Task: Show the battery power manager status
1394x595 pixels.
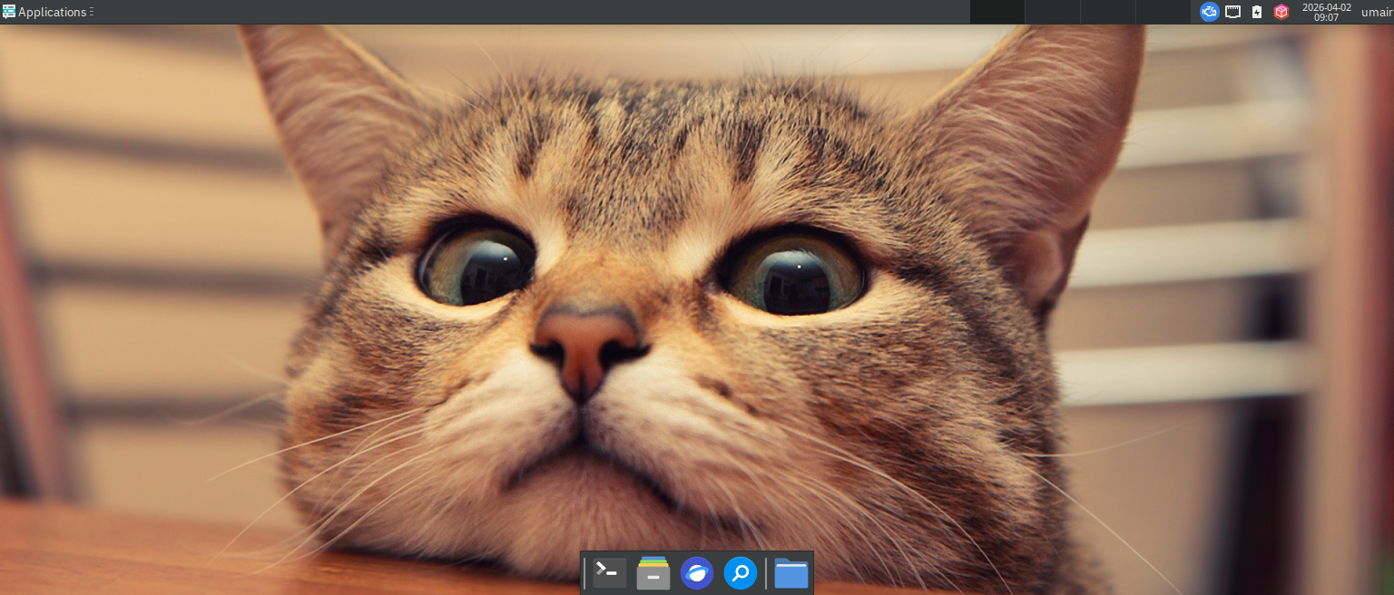Action: pyautogui.click(x=1257, y=12)
